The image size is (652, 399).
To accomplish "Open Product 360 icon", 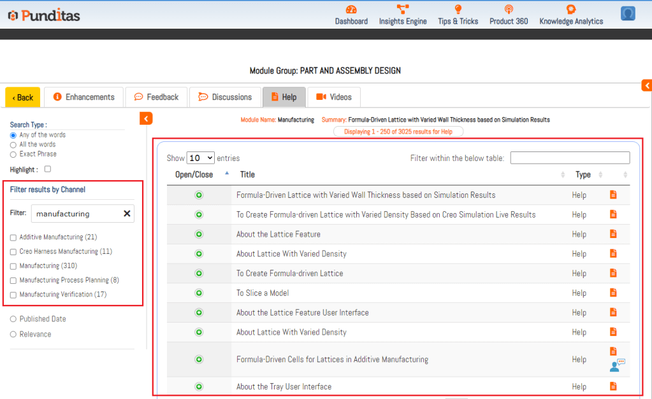I will point(509,10).
